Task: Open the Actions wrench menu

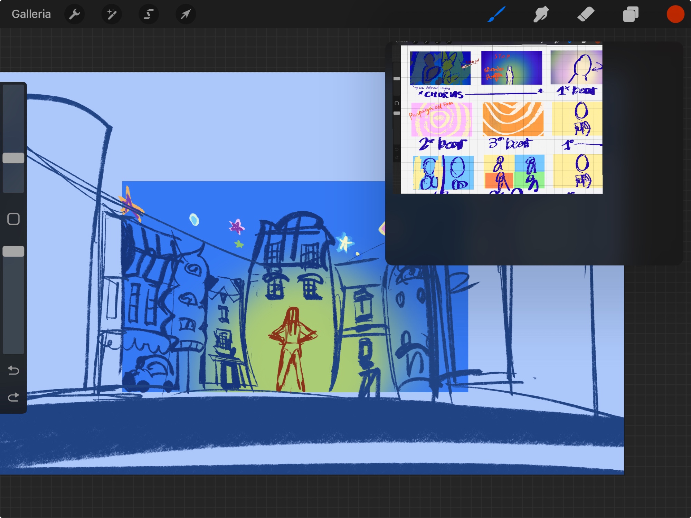Action: (x=74, y=14)
